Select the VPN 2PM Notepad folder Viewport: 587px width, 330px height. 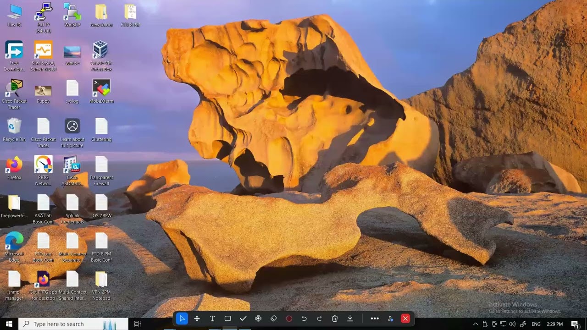[101, 286]
